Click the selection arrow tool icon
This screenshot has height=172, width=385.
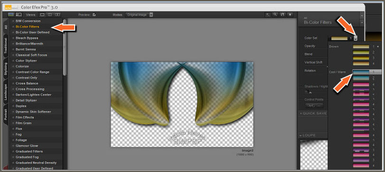[x=268, y=15]
